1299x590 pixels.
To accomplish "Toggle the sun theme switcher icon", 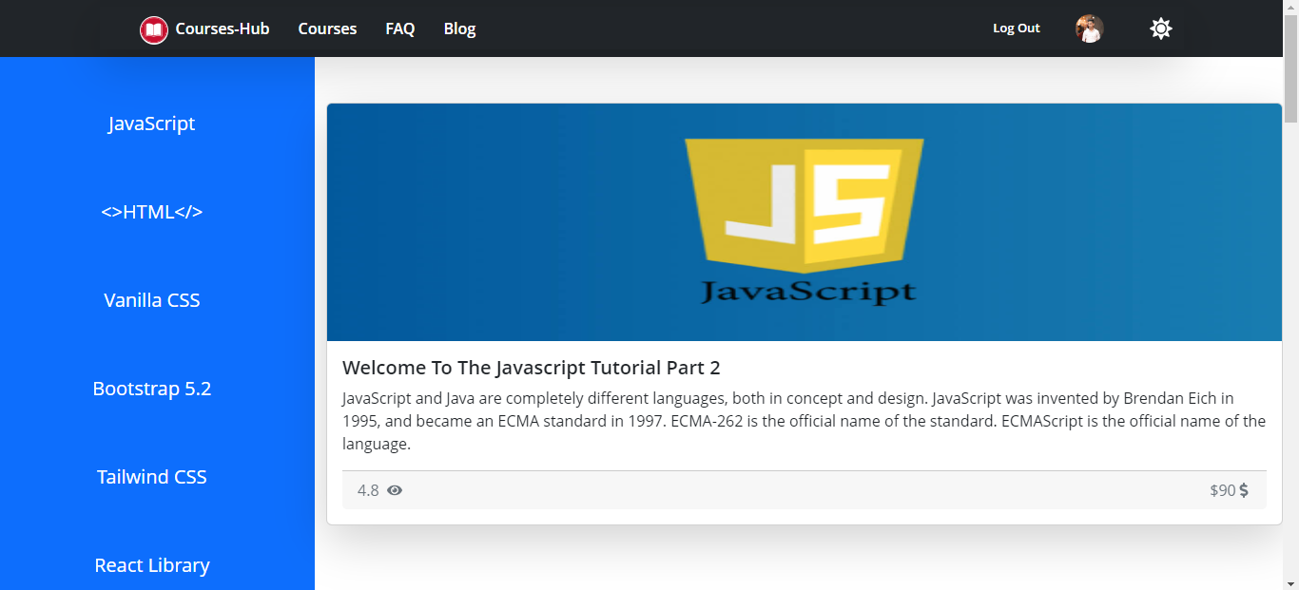I will tap(1160, 29).
